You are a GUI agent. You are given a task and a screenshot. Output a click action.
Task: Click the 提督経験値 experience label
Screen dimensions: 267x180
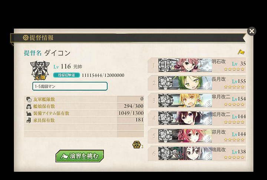(66, 75)
